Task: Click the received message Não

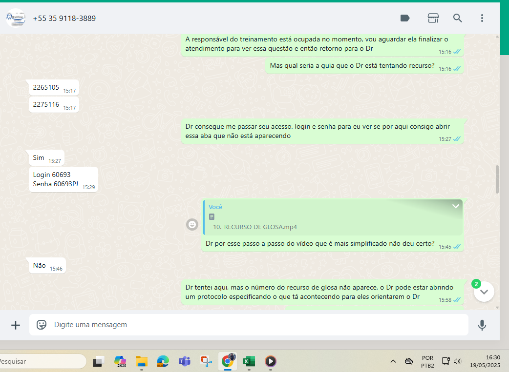Action: (47, 266)
